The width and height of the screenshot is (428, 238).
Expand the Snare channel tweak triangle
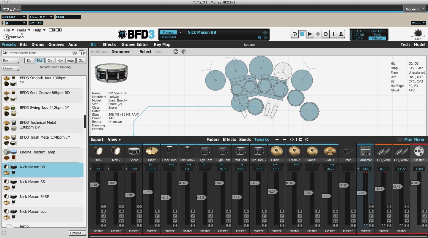click(x=126, y=169)
